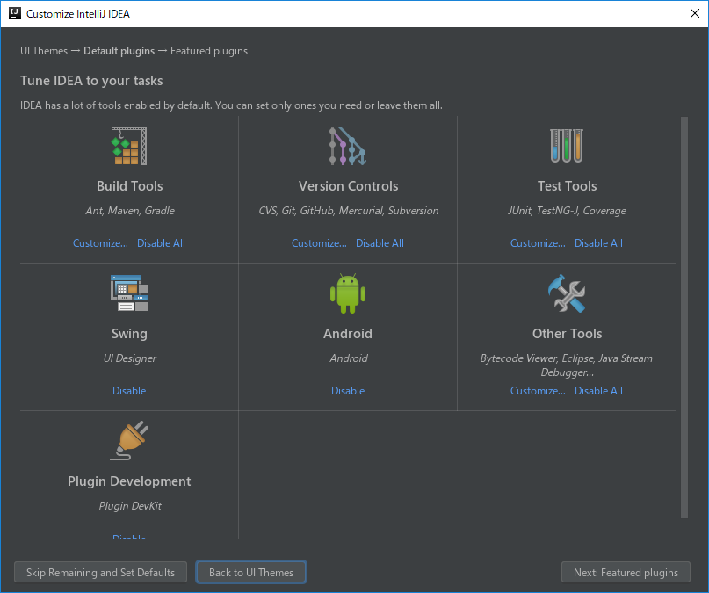
Task: Select the Swing heading
Action: coord(129,334)
